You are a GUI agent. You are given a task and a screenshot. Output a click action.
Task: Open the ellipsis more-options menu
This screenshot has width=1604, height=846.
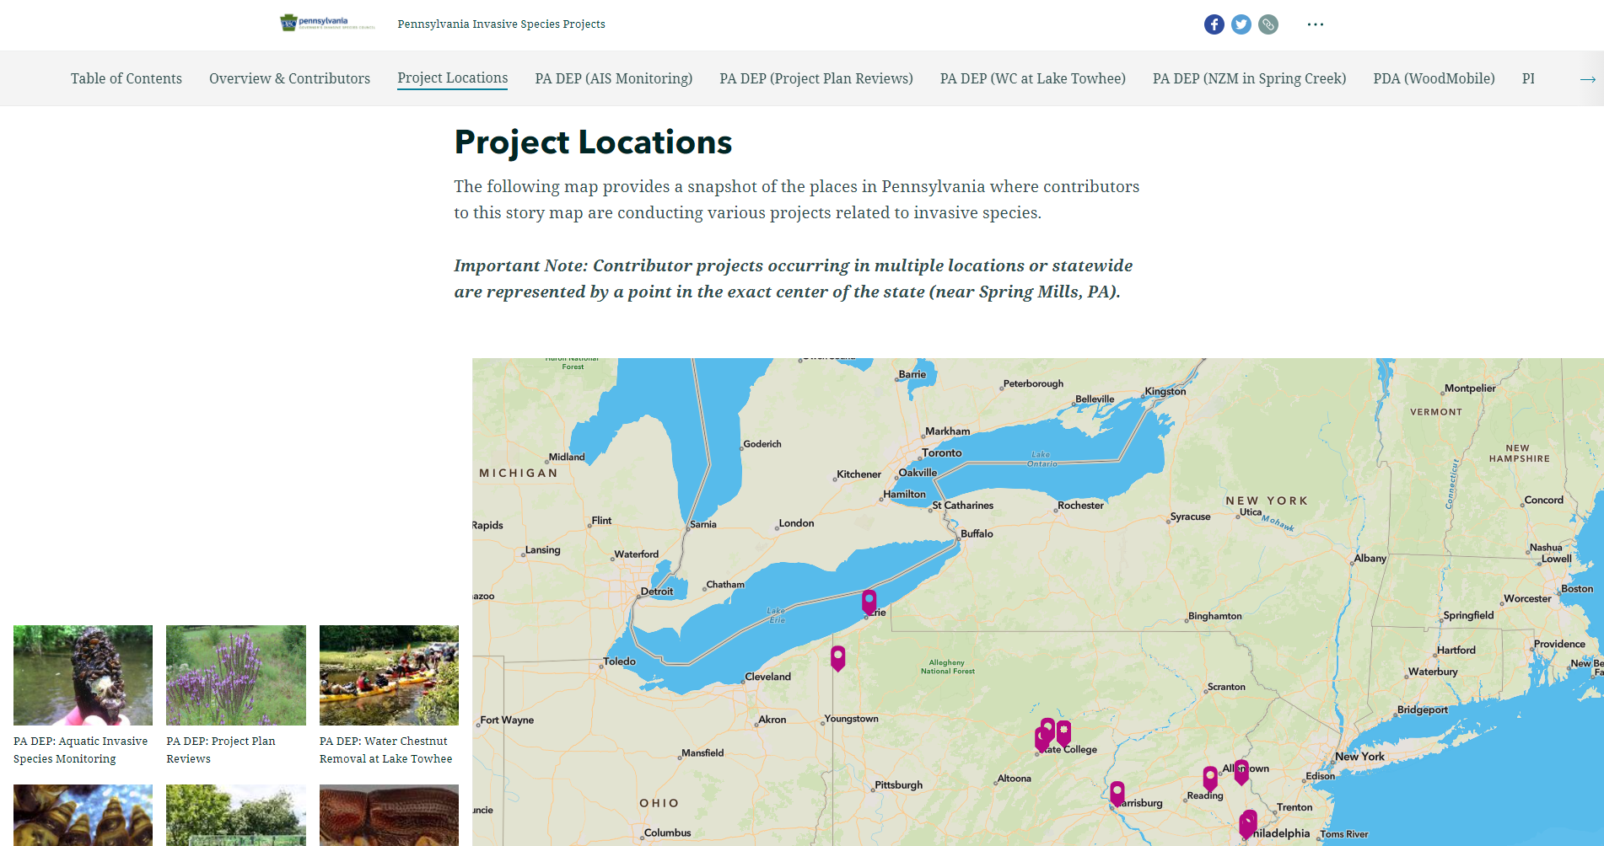click(1315, 24)
